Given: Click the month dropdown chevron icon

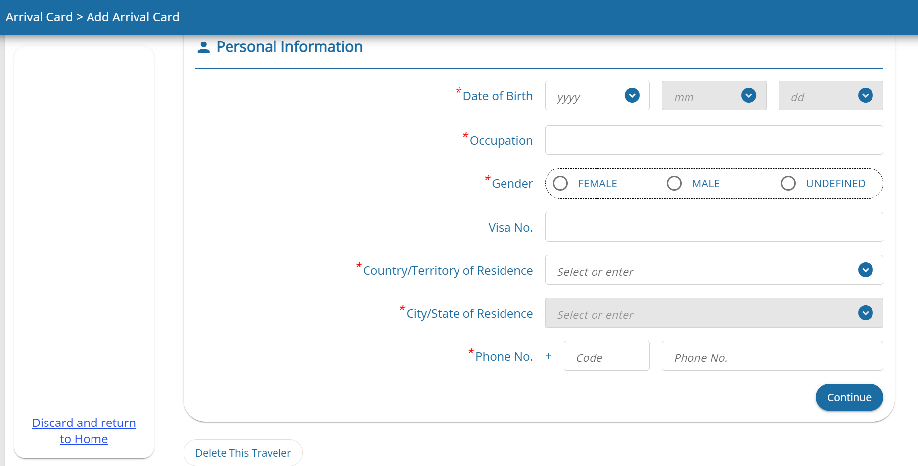Looking at the screenshot, I should (748, 95).
